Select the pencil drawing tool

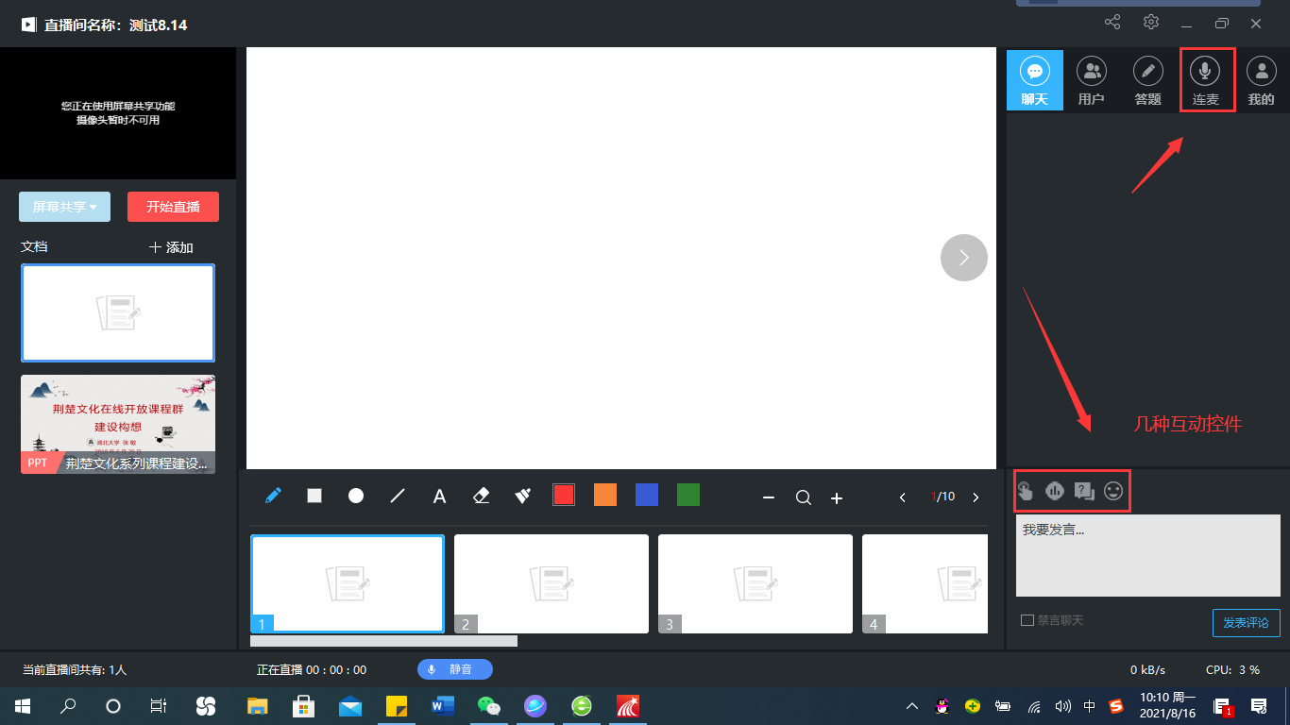[273, 495]
